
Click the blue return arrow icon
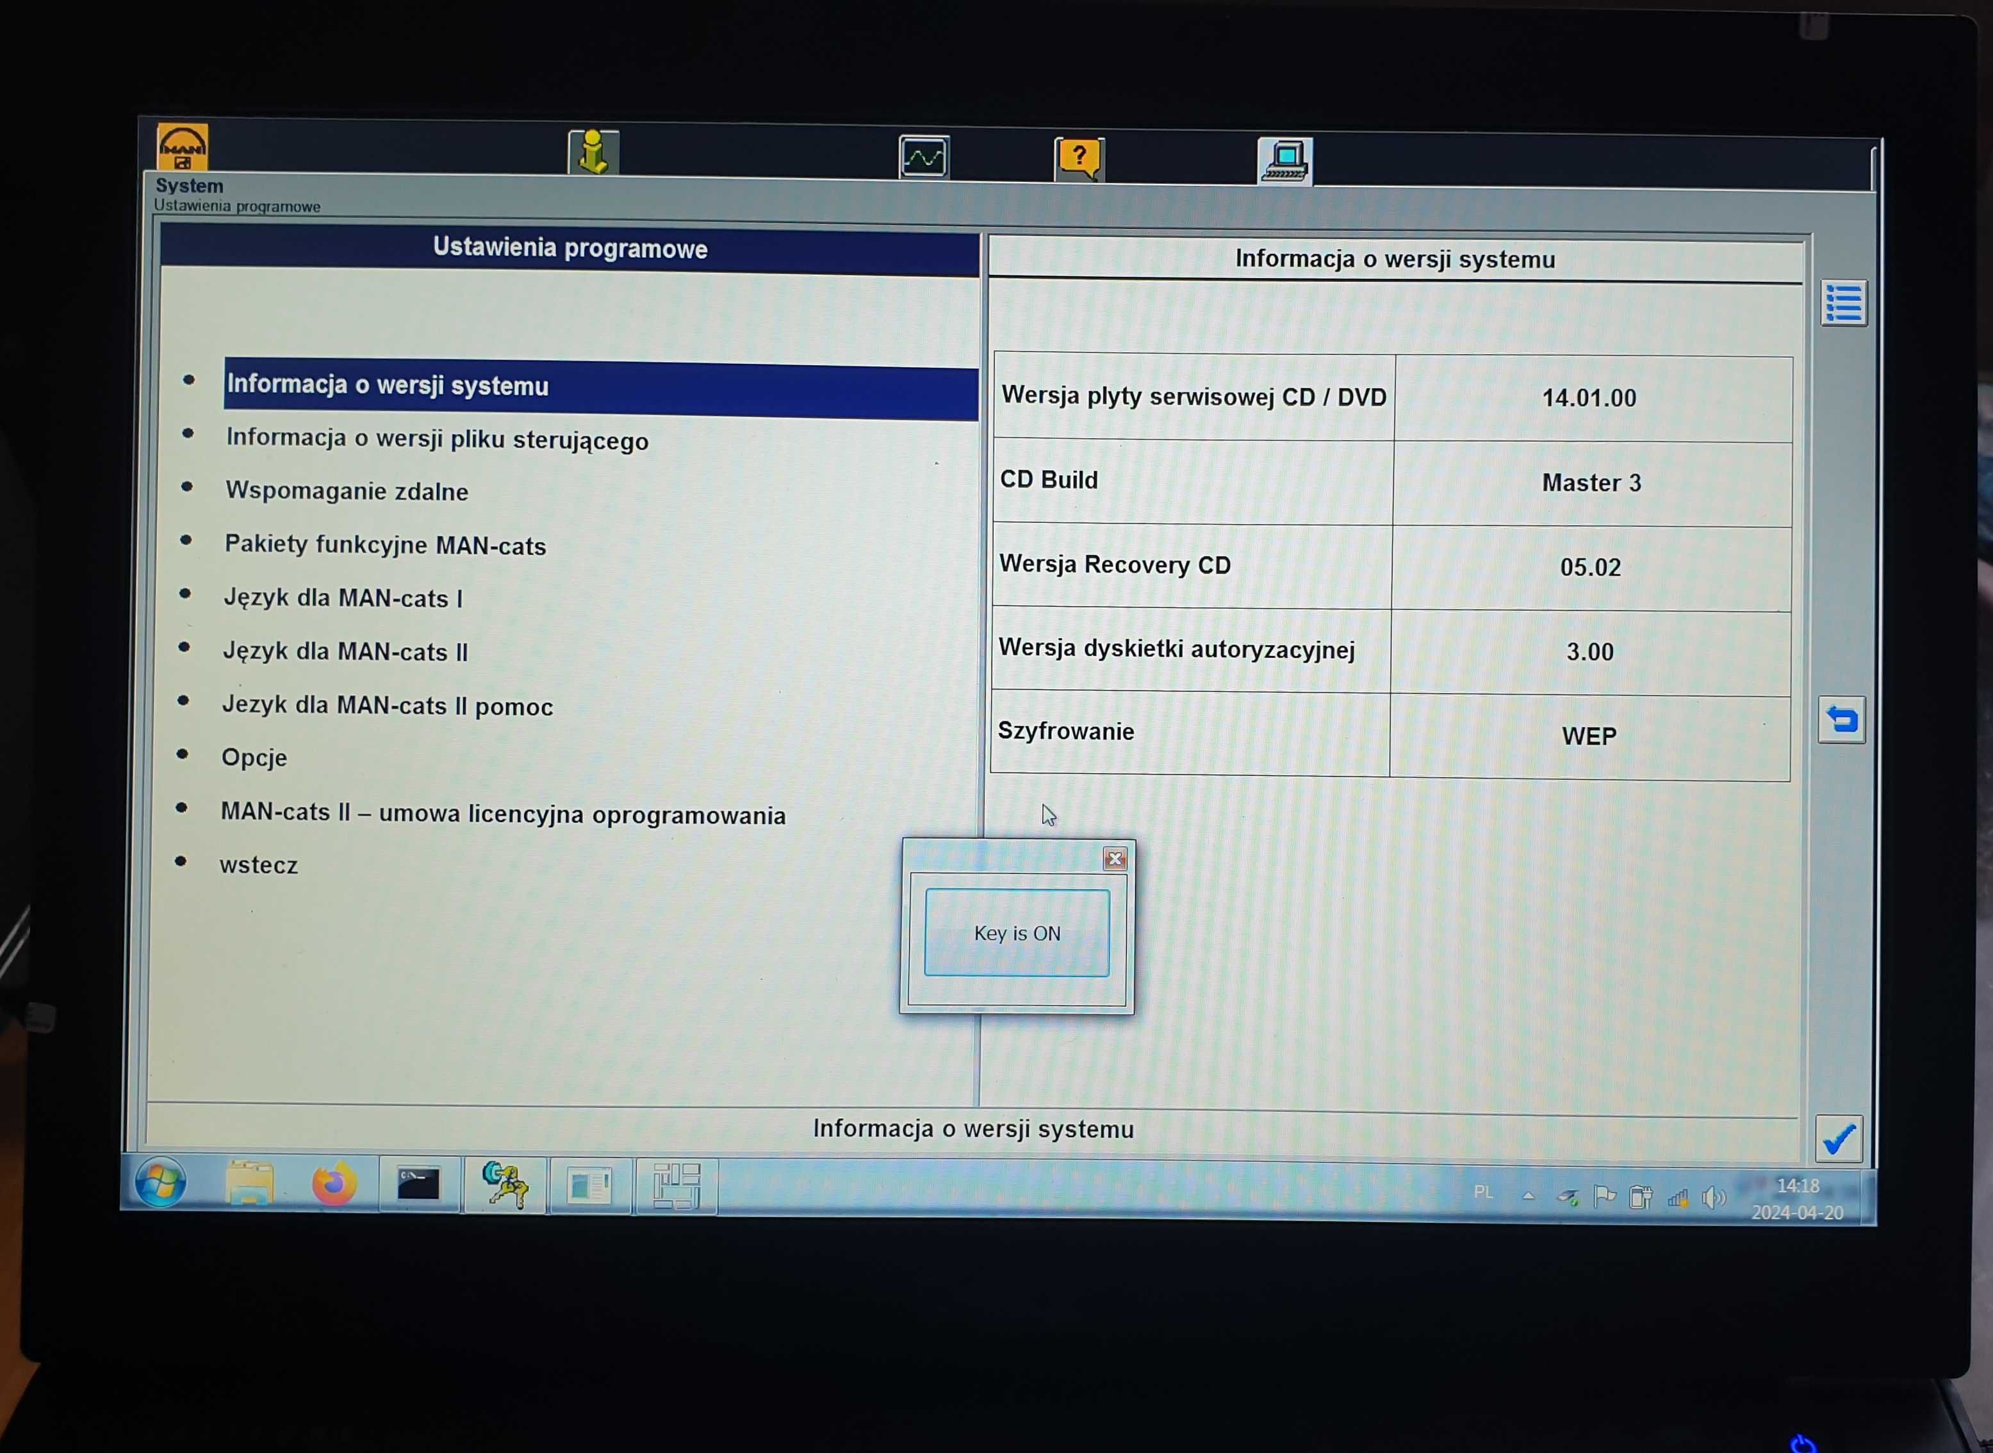coord(1842,720)
